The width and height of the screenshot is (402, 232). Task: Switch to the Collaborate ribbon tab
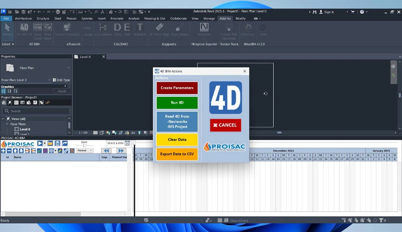[x=178, y=18]
